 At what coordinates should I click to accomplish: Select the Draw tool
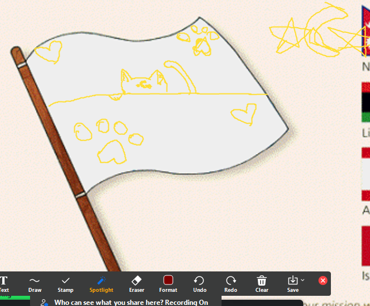coord(35,283)
